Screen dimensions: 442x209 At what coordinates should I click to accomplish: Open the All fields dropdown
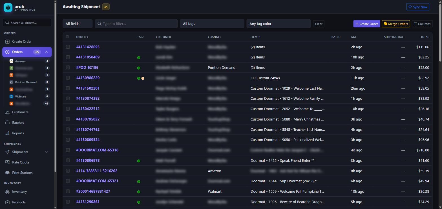[78, 24]
